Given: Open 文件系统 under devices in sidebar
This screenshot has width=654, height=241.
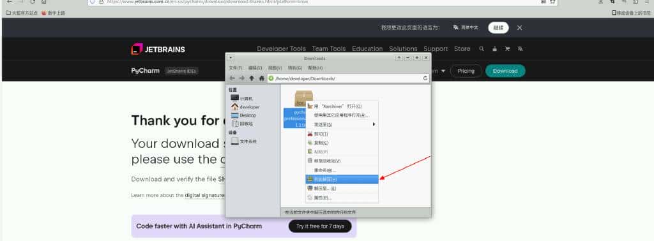Looking at the screenshot, I should point(243,142).
